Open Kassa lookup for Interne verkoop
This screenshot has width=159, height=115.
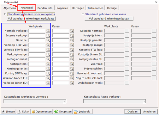[x=72, y=35]
